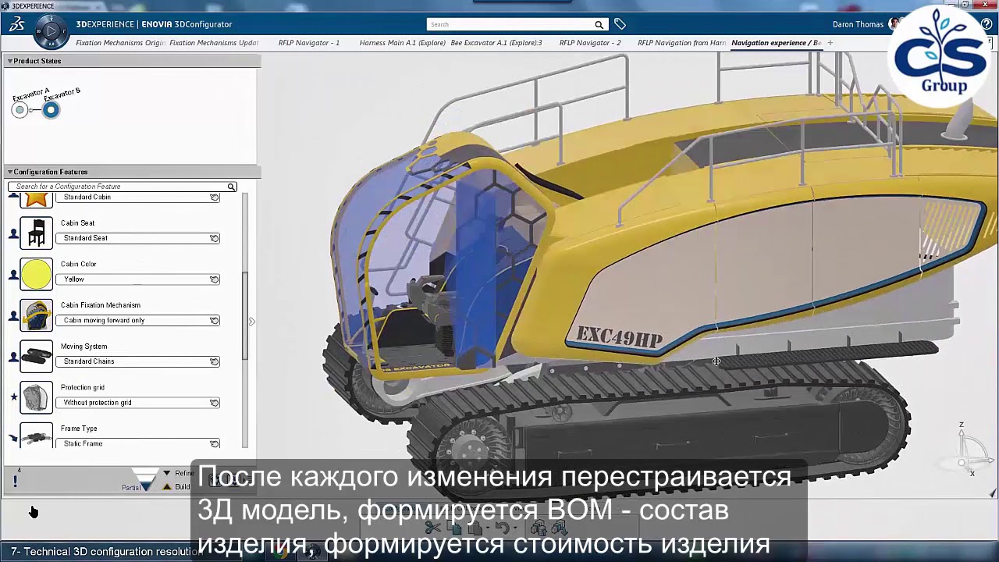Image resolution: width=999 pixels, height=562 pixels.
Task: Open the Static Frame dropdown
Action: 137,443
